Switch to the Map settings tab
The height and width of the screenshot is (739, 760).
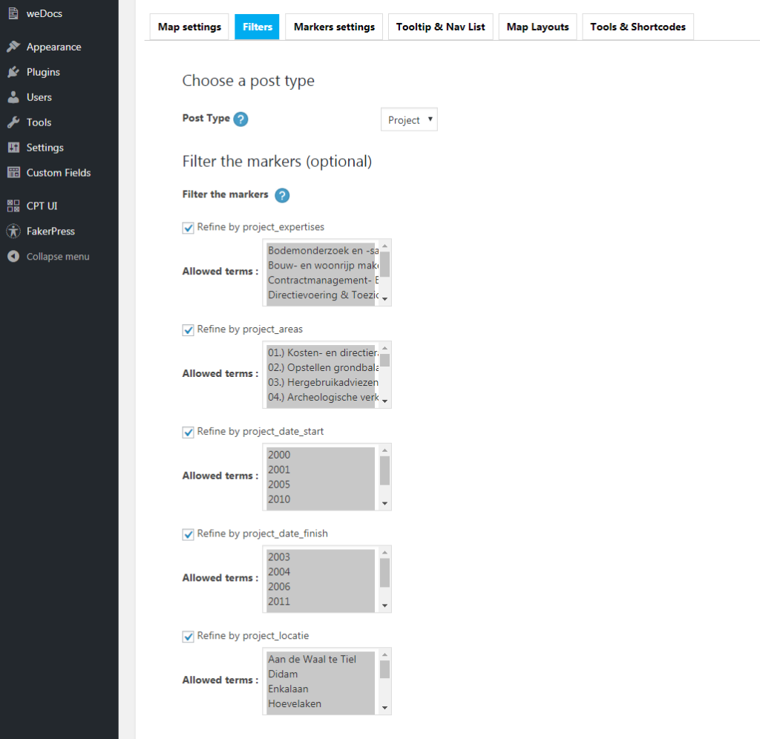[189, 27]
